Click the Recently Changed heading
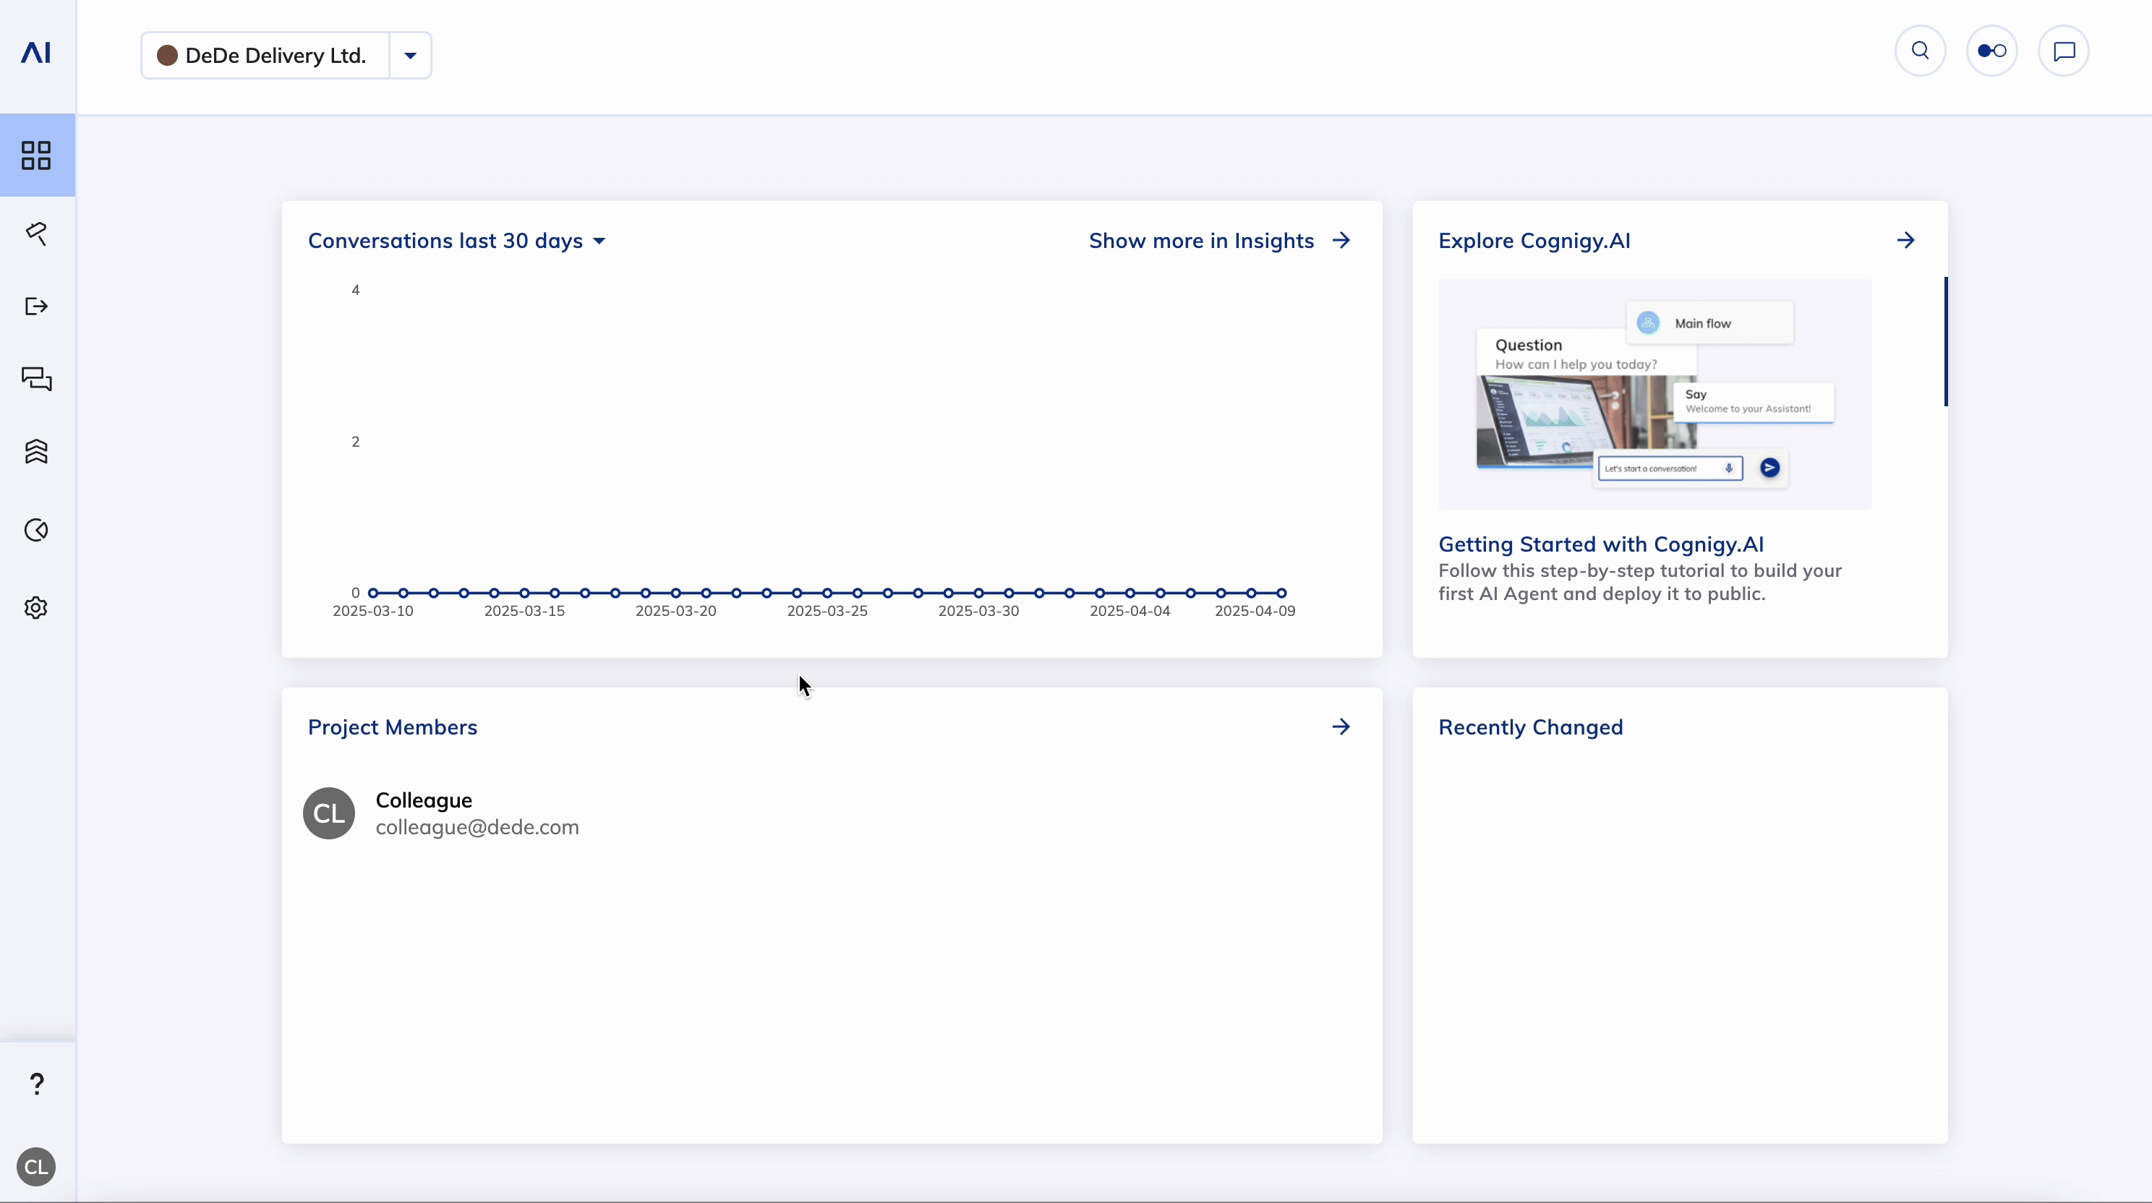This screenshot has height=1203, width=2152. pos(1530,727)
